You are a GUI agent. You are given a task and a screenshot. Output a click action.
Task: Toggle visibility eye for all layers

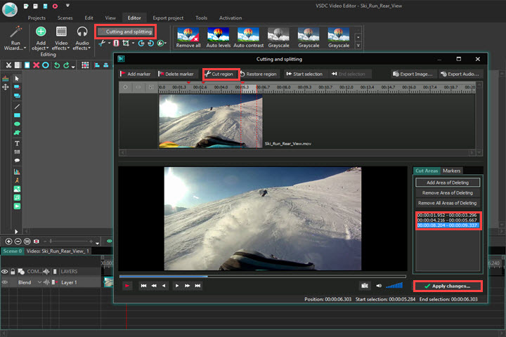tap(5, 271)
